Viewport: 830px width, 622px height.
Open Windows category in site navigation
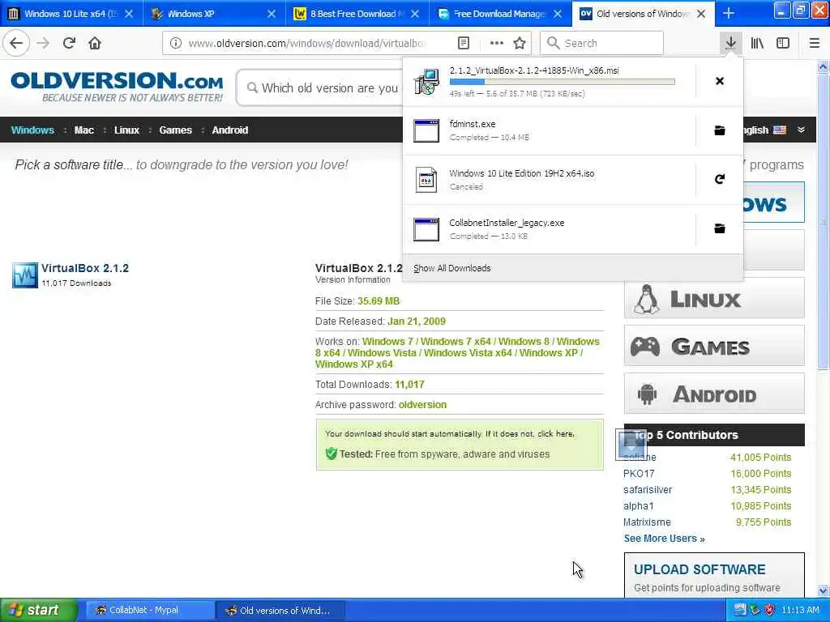pyautogui.click(x=32, y=130)
